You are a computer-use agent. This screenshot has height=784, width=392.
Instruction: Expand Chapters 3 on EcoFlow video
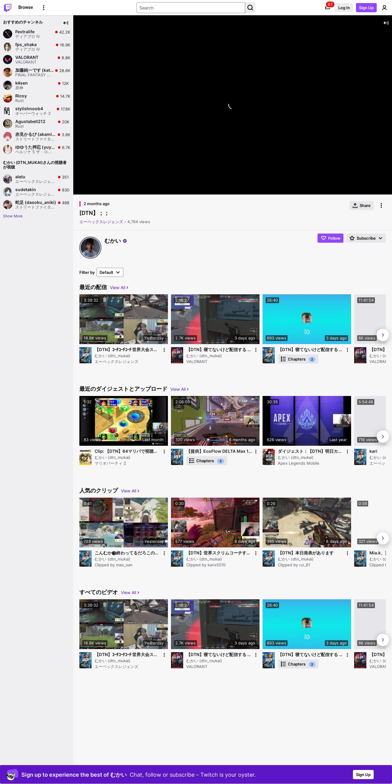coord(207,461)
